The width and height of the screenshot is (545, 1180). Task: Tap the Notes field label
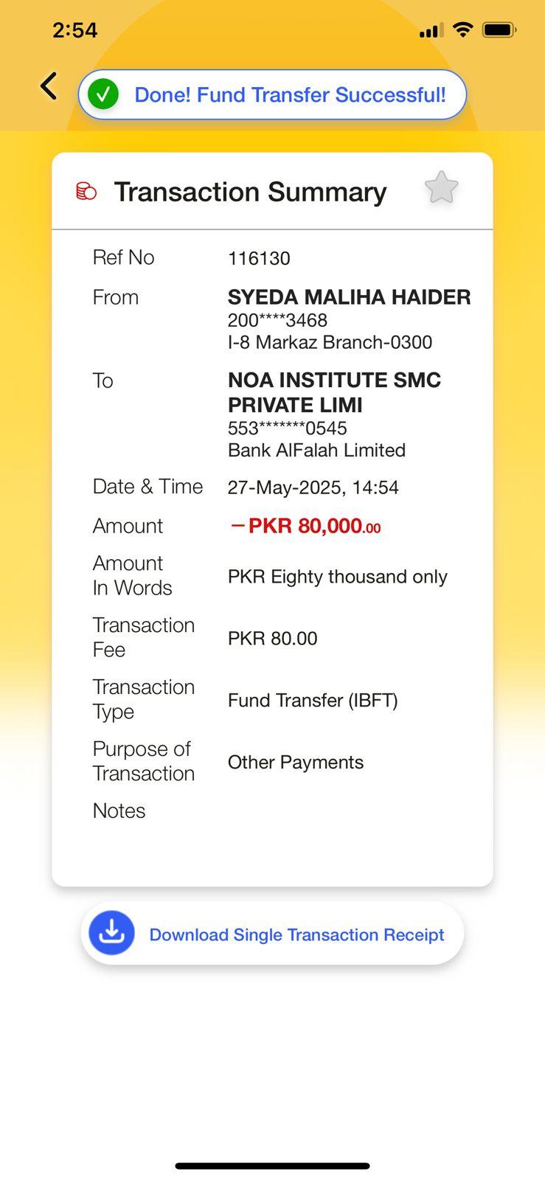(x=119, y=811)
